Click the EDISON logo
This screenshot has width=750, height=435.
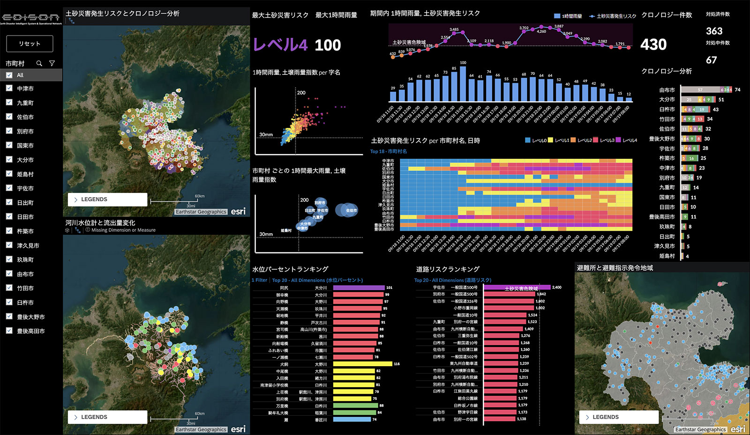31,18
